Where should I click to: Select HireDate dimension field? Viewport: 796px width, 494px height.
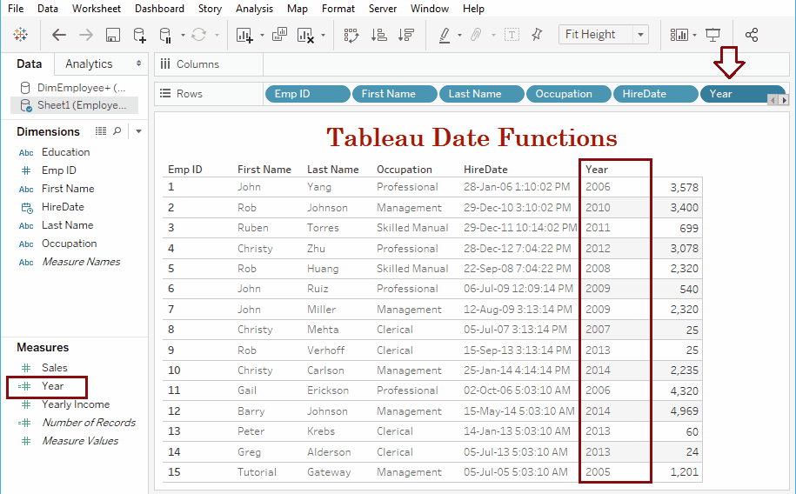[x=63, y=207]
